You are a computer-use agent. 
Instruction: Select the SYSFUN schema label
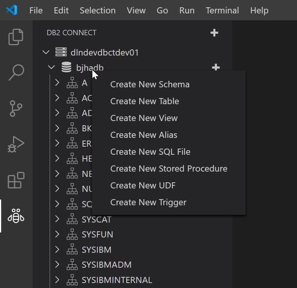97,235
